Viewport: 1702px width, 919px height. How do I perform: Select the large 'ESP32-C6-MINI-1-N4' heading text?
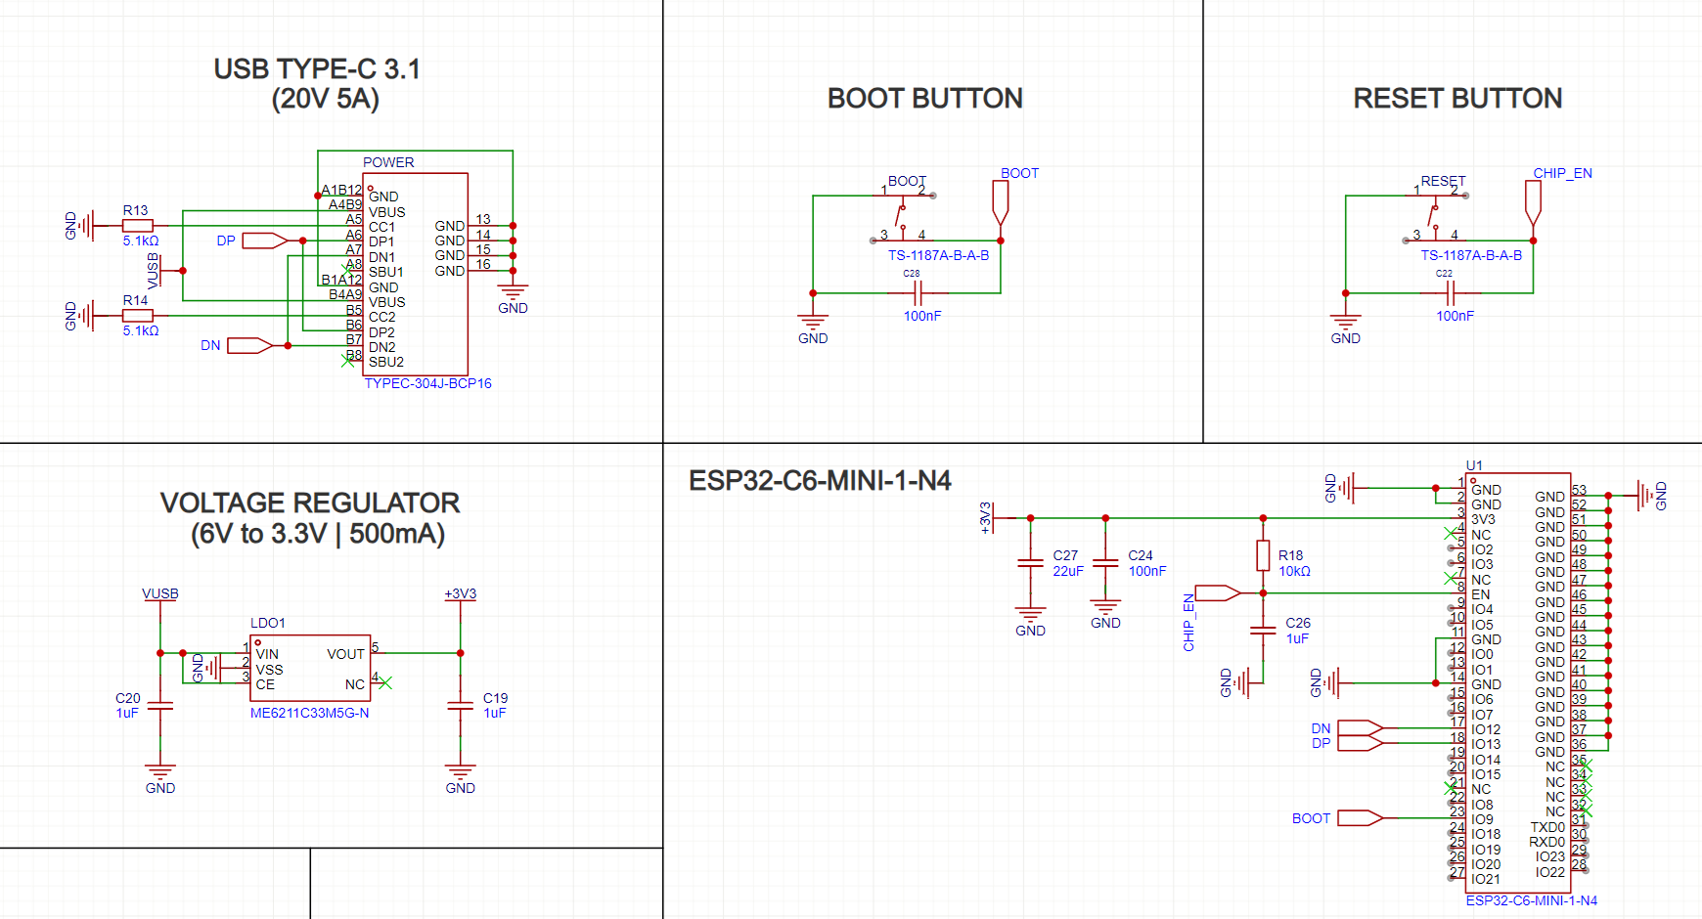click(x=820, y=481)
